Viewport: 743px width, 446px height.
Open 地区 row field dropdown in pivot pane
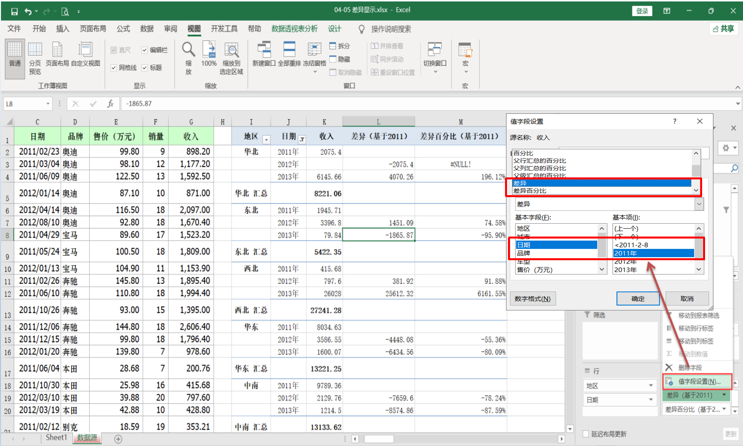pos(651,386)
